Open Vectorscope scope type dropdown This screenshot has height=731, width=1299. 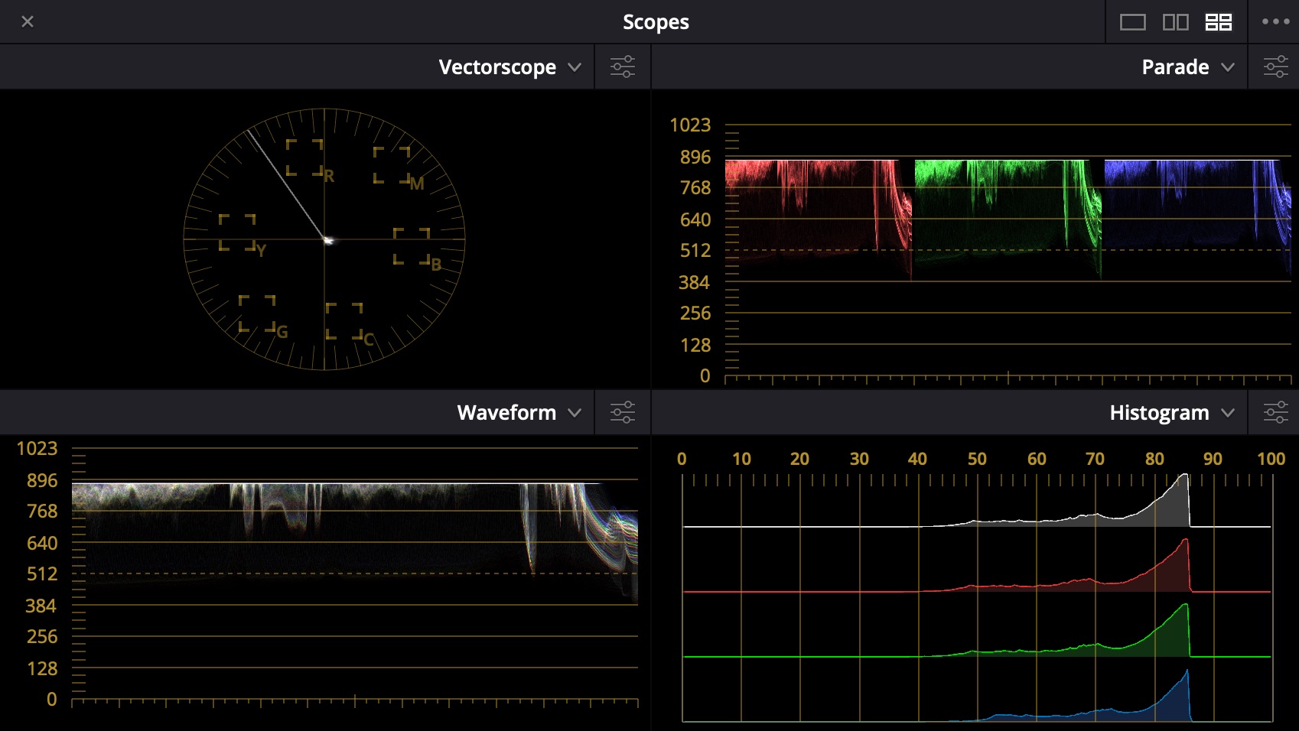510,67
